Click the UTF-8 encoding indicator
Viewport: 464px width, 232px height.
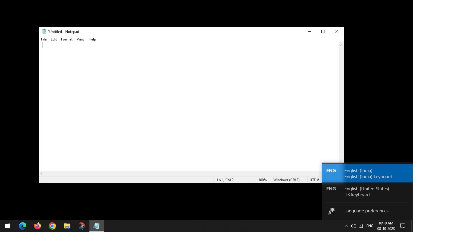tap(314, 180)
